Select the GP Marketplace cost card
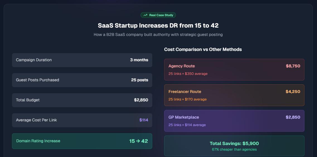This screenshot has height=157, width=317. point(234,121)
